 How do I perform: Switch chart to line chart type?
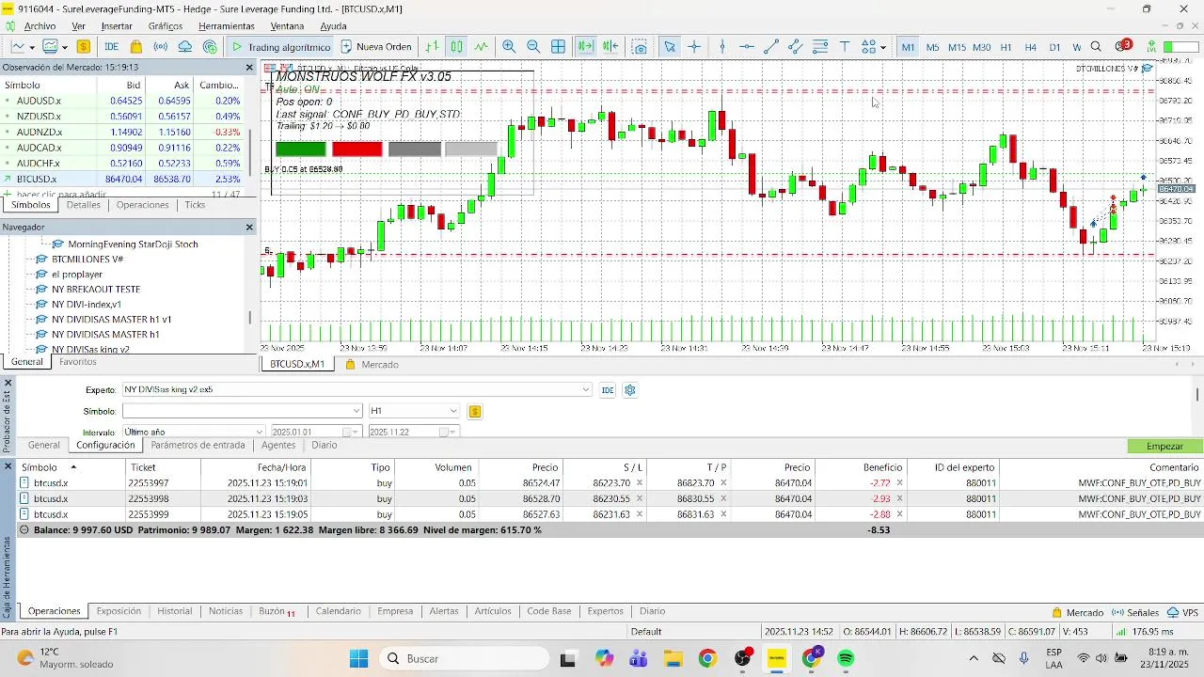pos(482,47)
